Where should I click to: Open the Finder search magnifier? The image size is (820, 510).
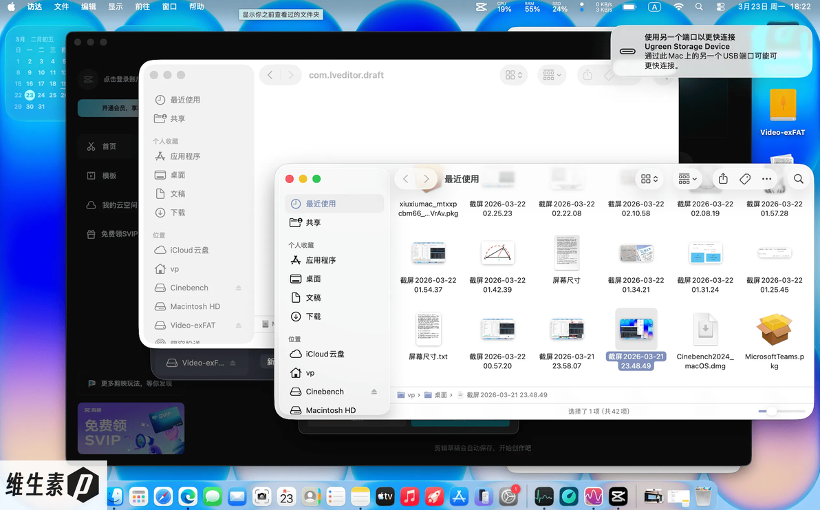[798, 179]
